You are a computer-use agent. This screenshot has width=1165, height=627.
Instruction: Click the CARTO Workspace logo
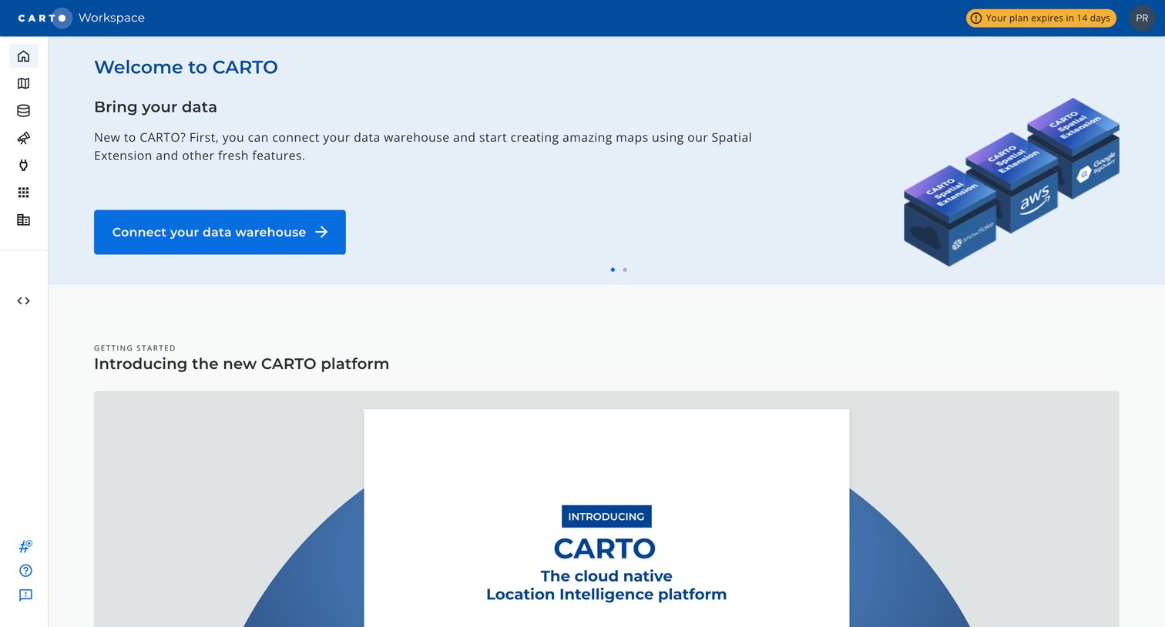click(82, 18)
